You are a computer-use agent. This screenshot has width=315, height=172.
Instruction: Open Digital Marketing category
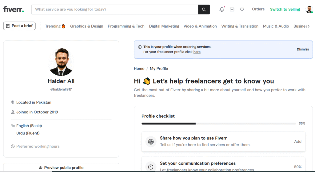(x=164, y=26)
